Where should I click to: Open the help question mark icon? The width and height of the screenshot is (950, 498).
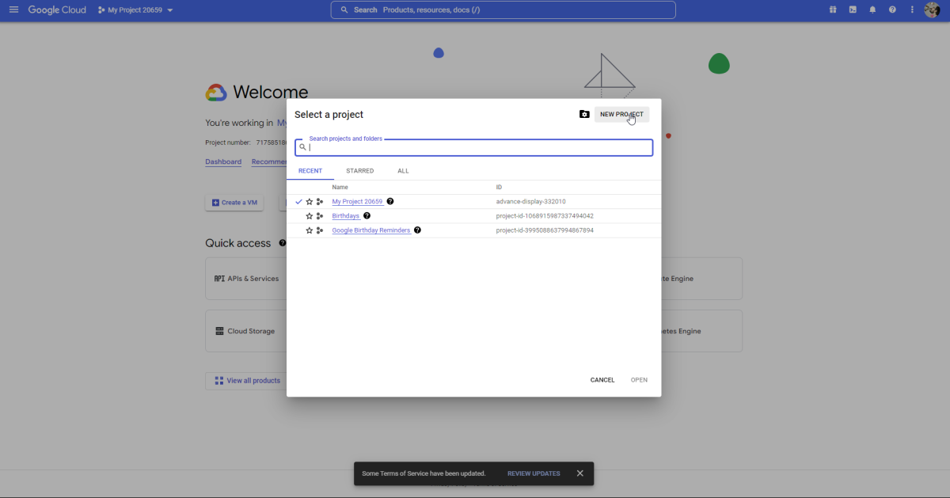(x=892, y=10)
